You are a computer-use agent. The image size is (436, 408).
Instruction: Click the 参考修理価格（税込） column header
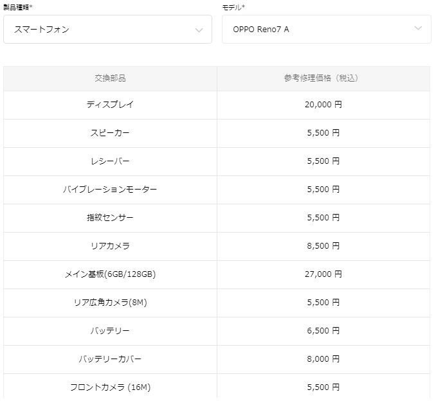[323, 78]
